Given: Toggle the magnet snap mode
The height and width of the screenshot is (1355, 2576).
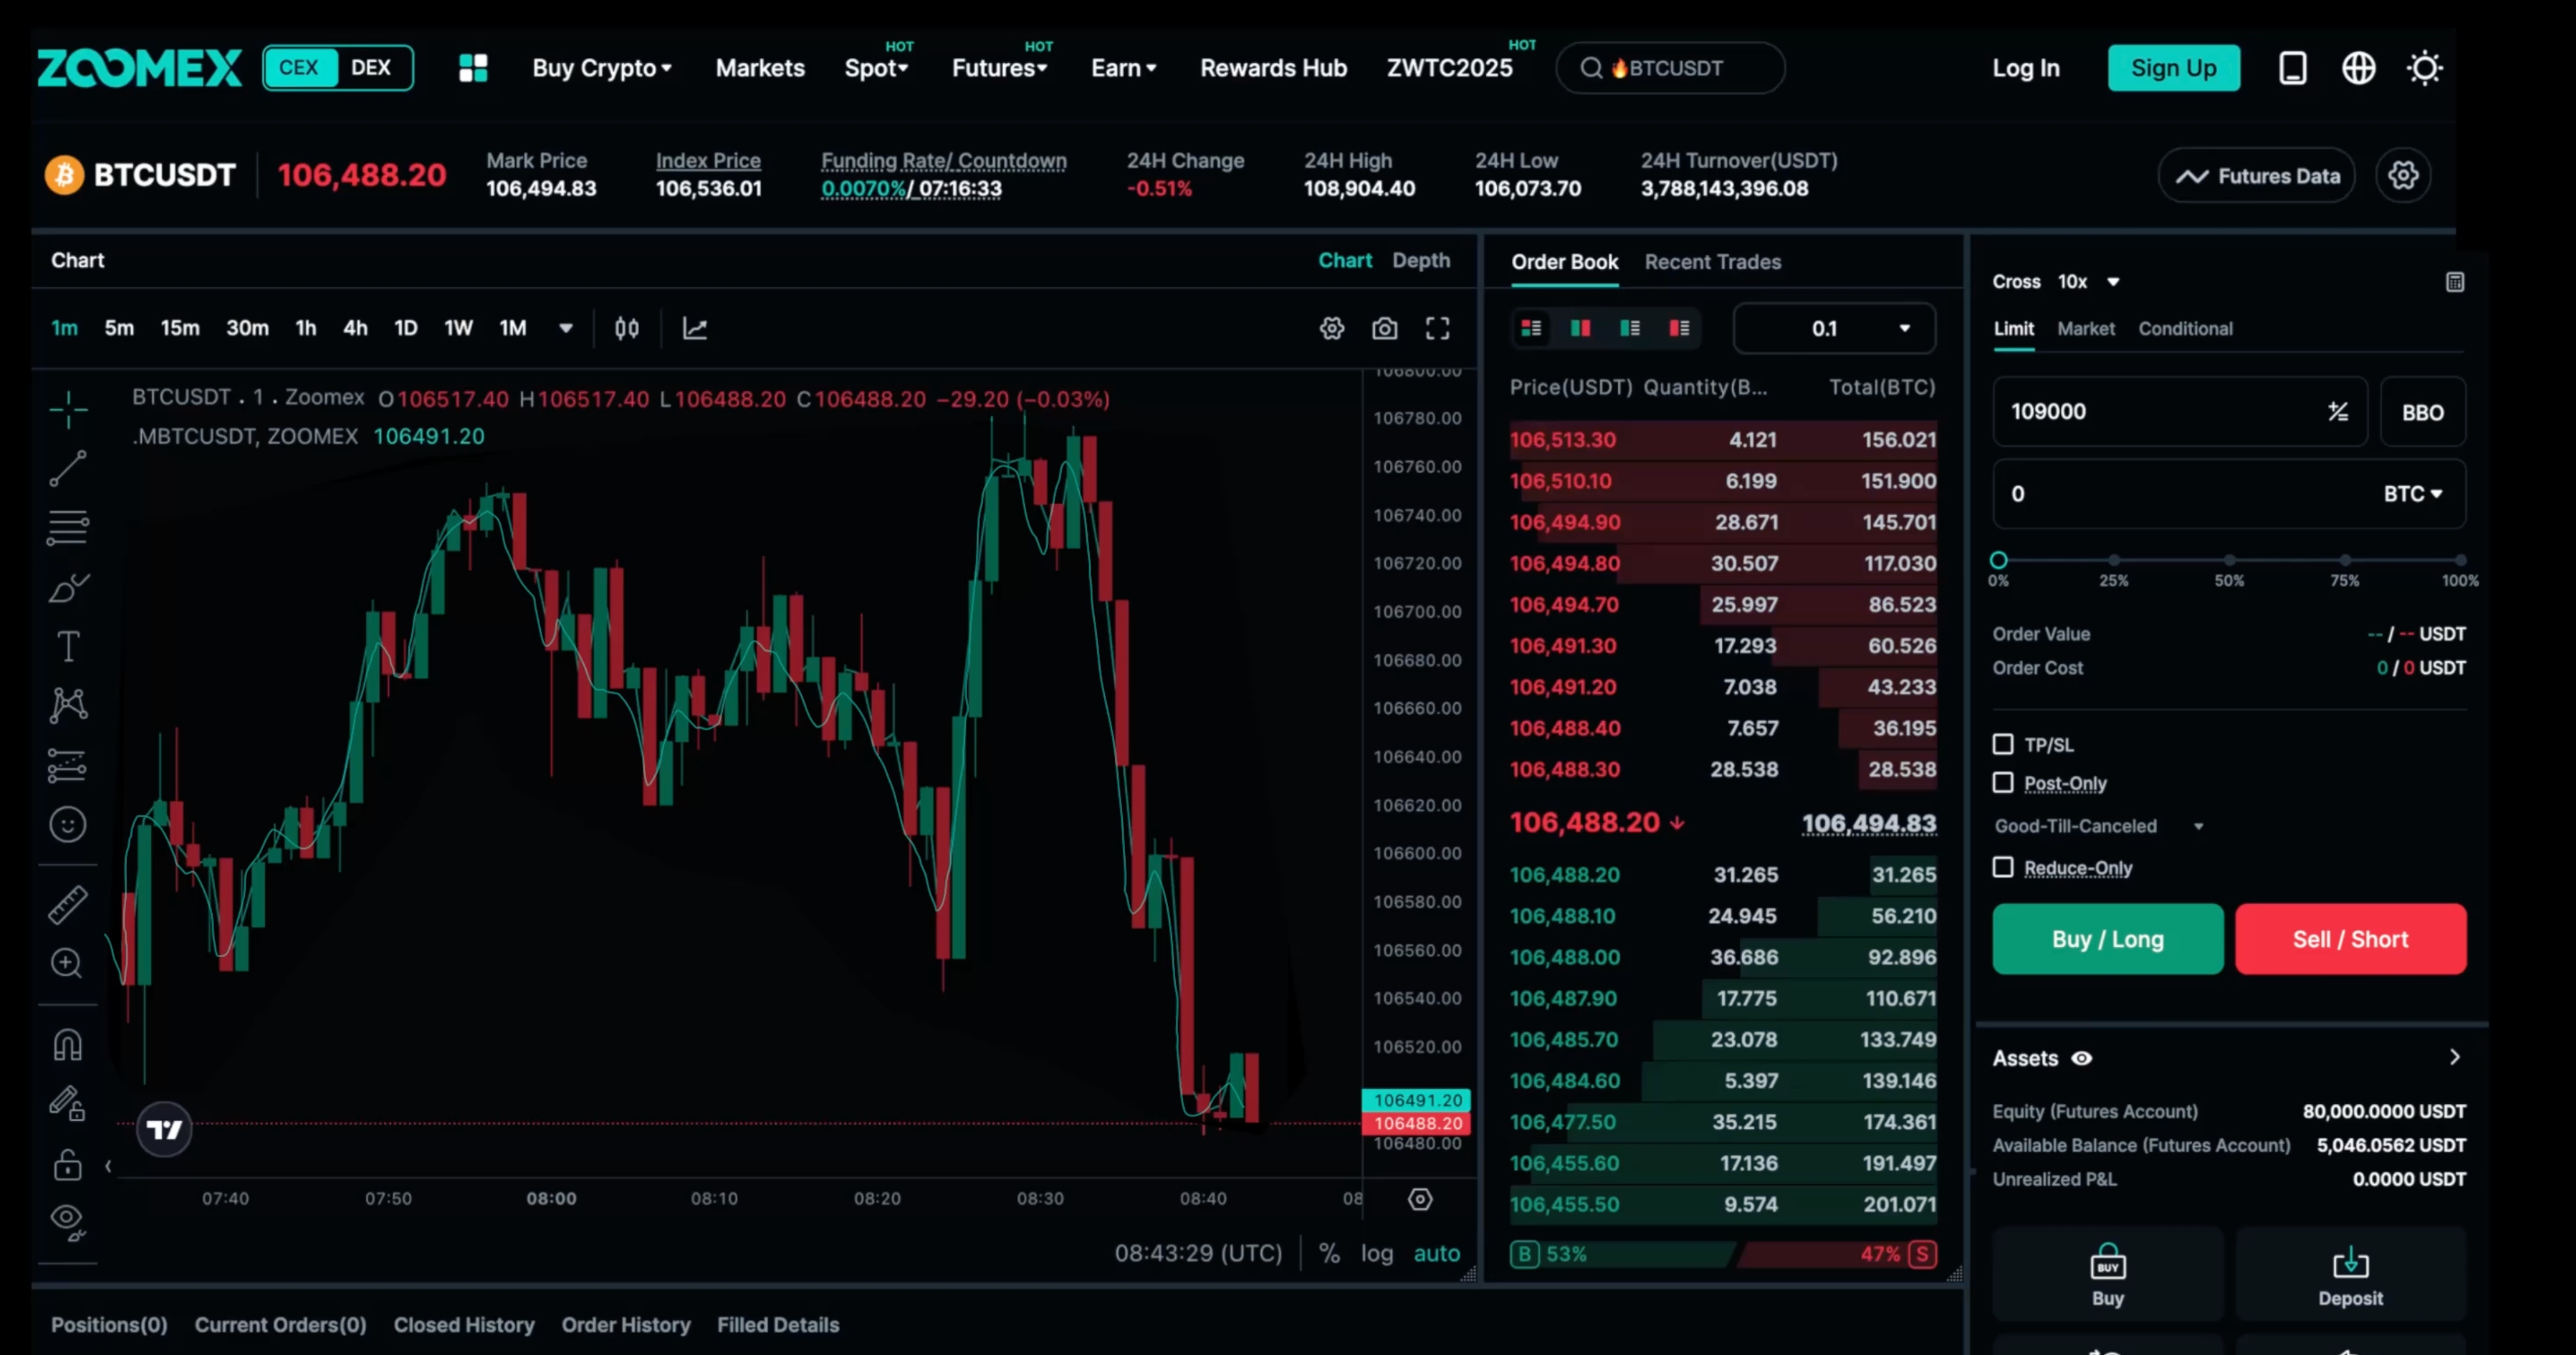Looking at the screenshot, I should (x=68, y=1044).
